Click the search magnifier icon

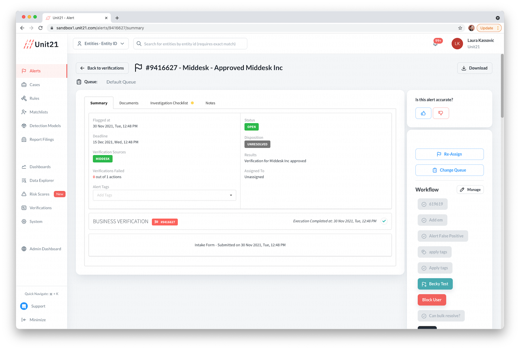[139, 44]
